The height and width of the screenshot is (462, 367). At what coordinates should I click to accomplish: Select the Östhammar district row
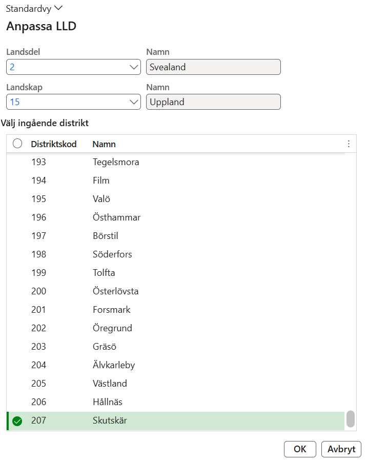point(175,217)
